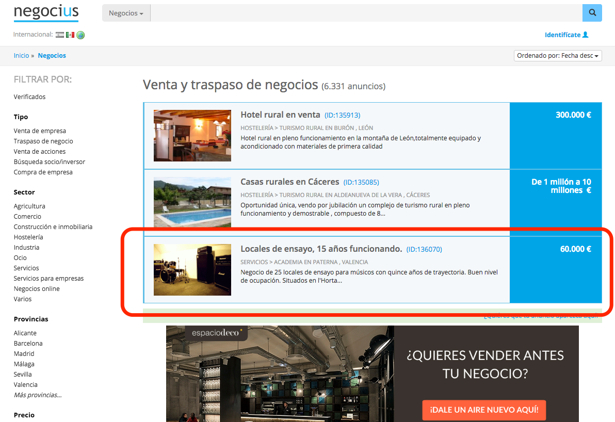Open the drum kit rehearsal room thumbnail

click(x=192, y=270)
